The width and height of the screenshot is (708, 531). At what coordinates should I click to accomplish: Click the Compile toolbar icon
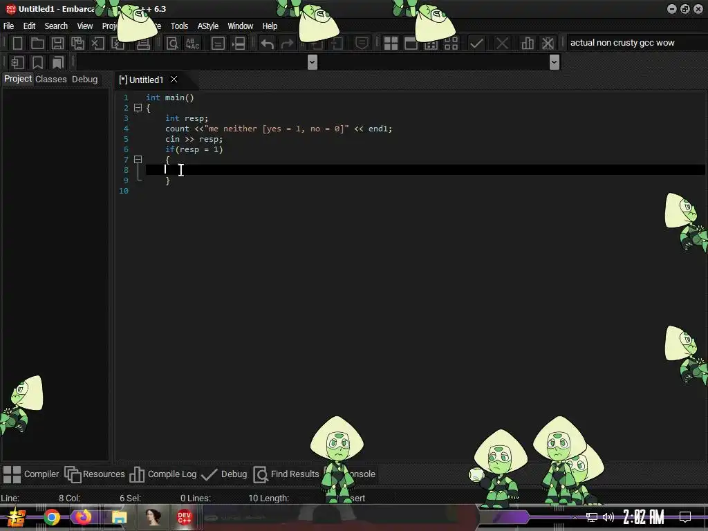[x=391, y=44]
